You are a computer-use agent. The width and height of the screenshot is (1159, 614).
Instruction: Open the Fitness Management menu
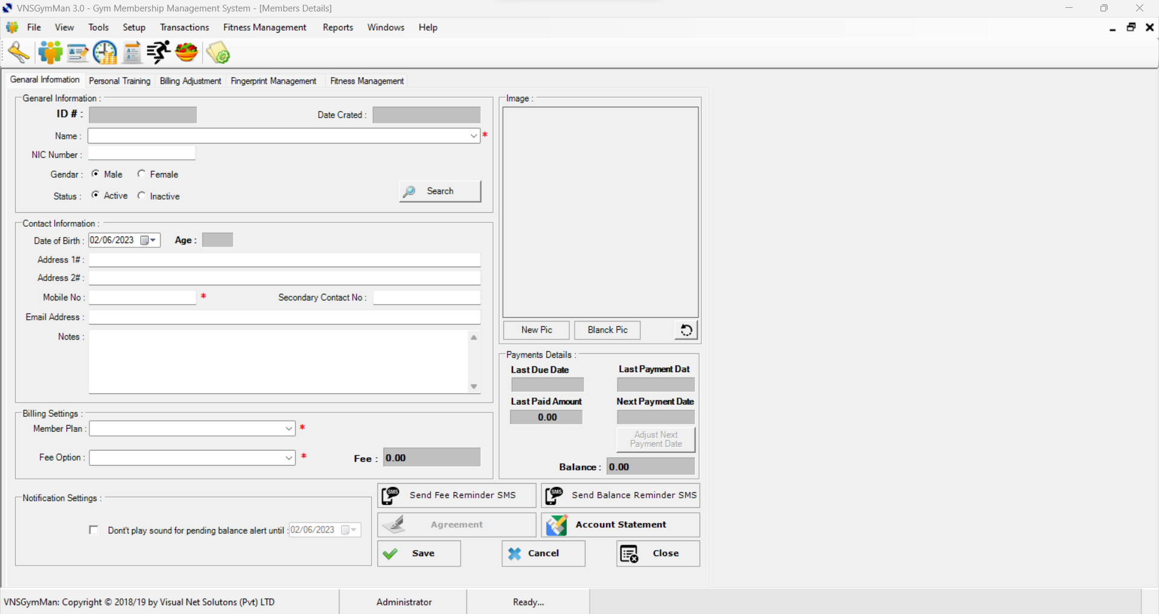264,27
